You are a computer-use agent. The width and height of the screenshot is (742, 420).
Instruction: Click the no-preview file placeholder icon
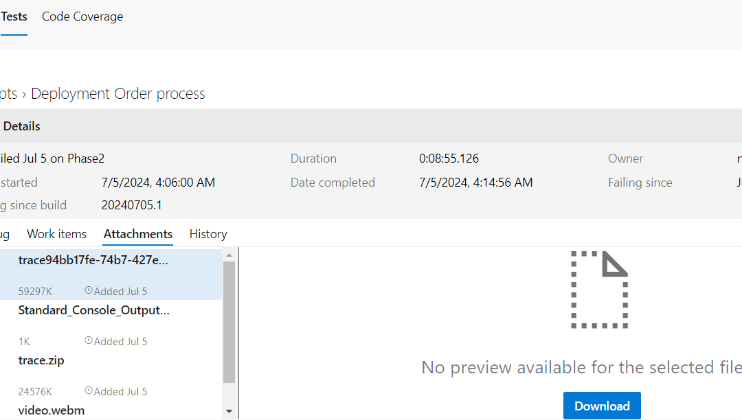[599, 290]
